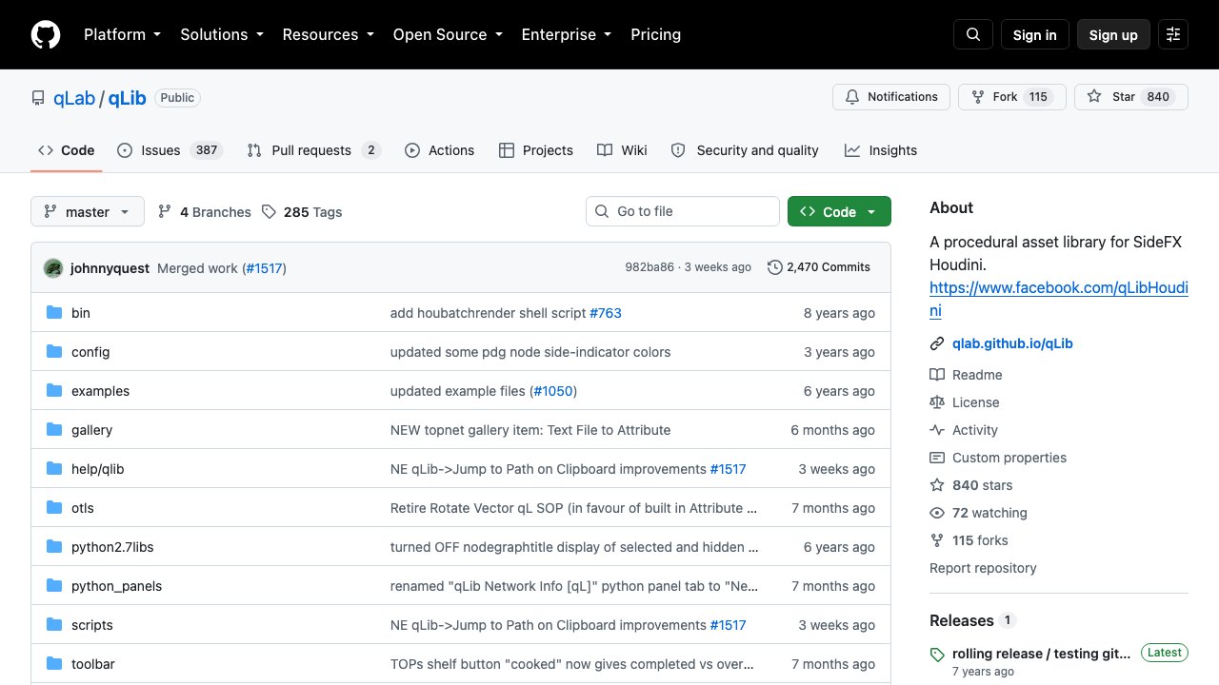Switch to the Wiki tab

tap(622, 150)
